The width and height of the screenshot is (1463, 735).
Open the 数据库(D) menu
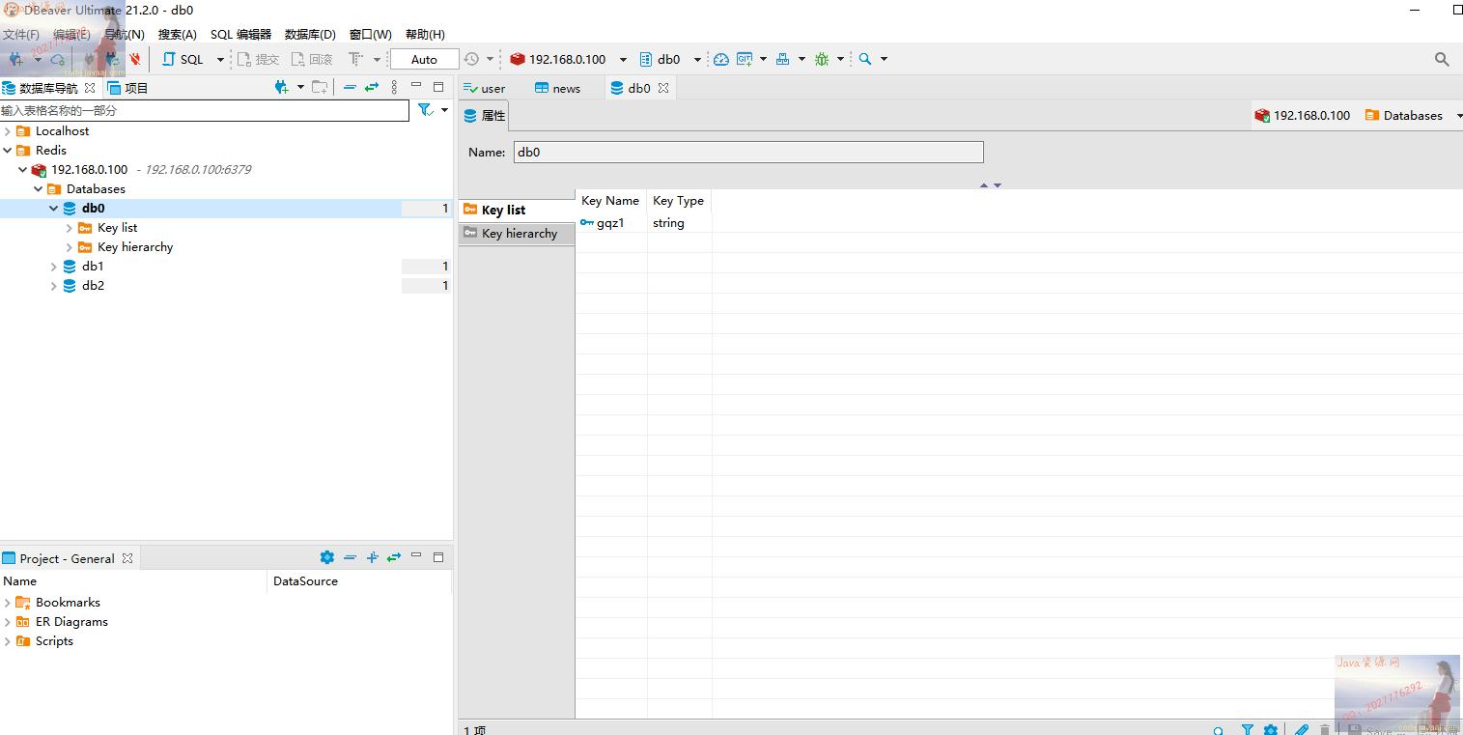tap(310, 34)
